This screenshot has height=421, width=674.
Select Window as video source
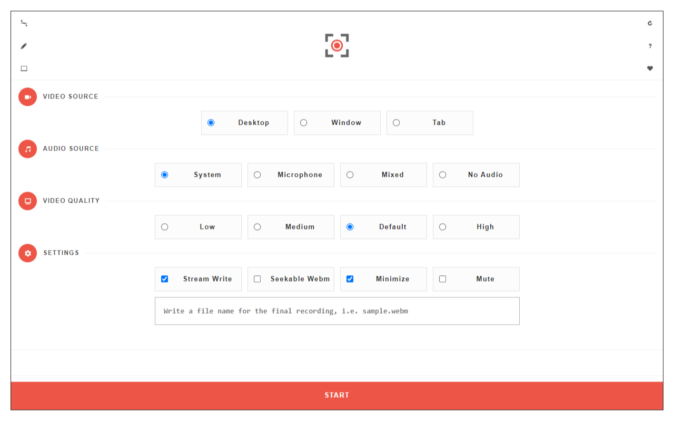[337, 123]
